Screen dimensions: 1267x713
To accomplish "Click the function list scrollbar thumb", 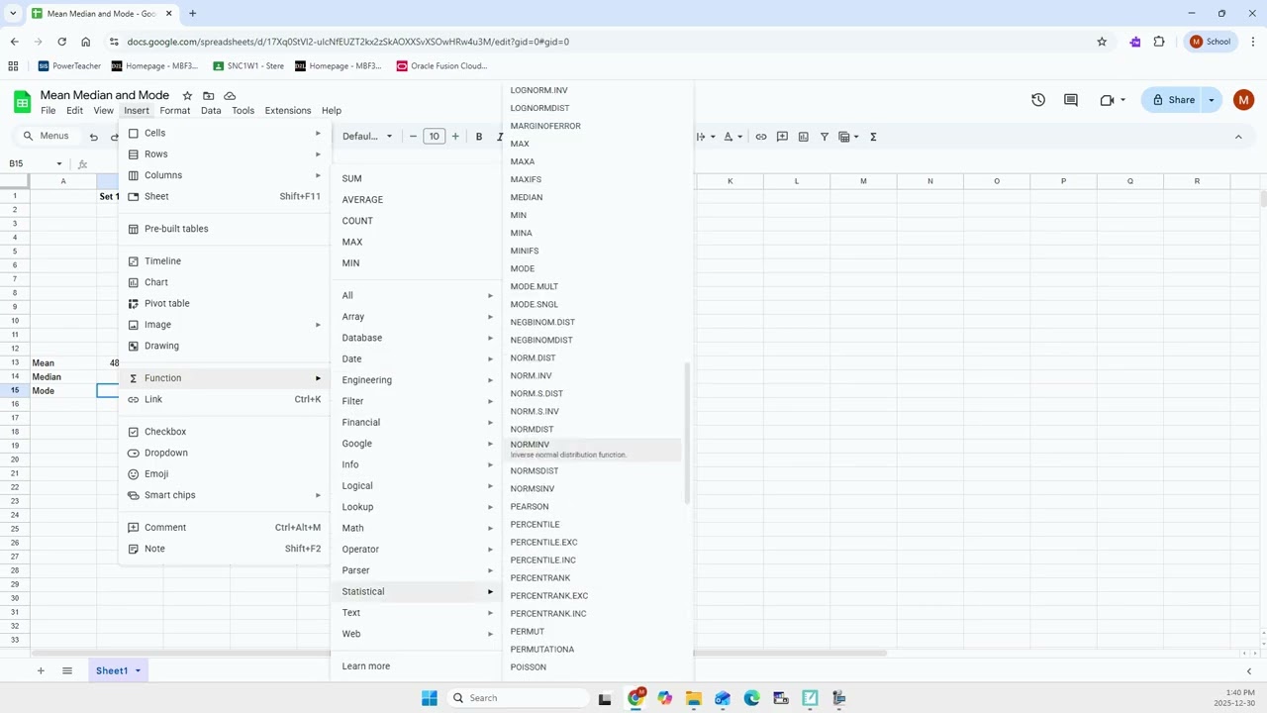I will (x=687, y=432).
